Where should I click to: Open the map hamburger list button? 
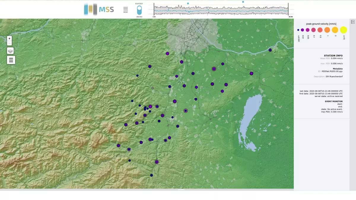11,60
